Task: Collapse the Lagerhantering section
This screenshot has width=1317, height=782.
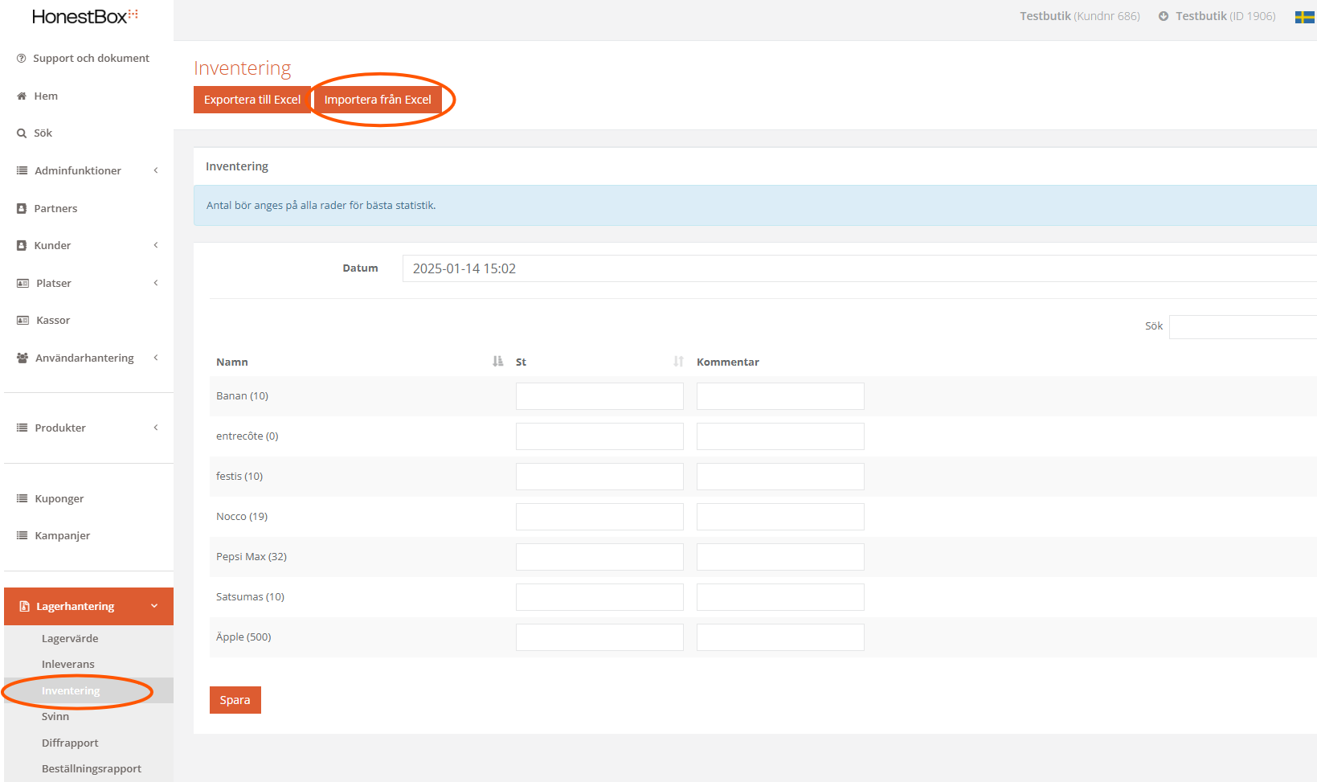Action: tap(154, 606)
